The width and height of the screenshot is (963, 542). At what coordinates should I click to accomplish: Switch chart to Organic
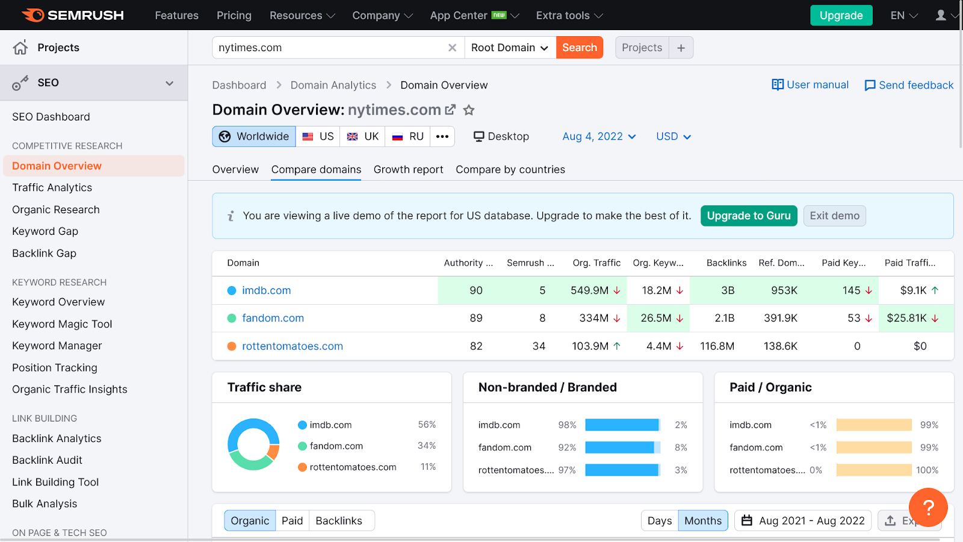coord(250,520)
